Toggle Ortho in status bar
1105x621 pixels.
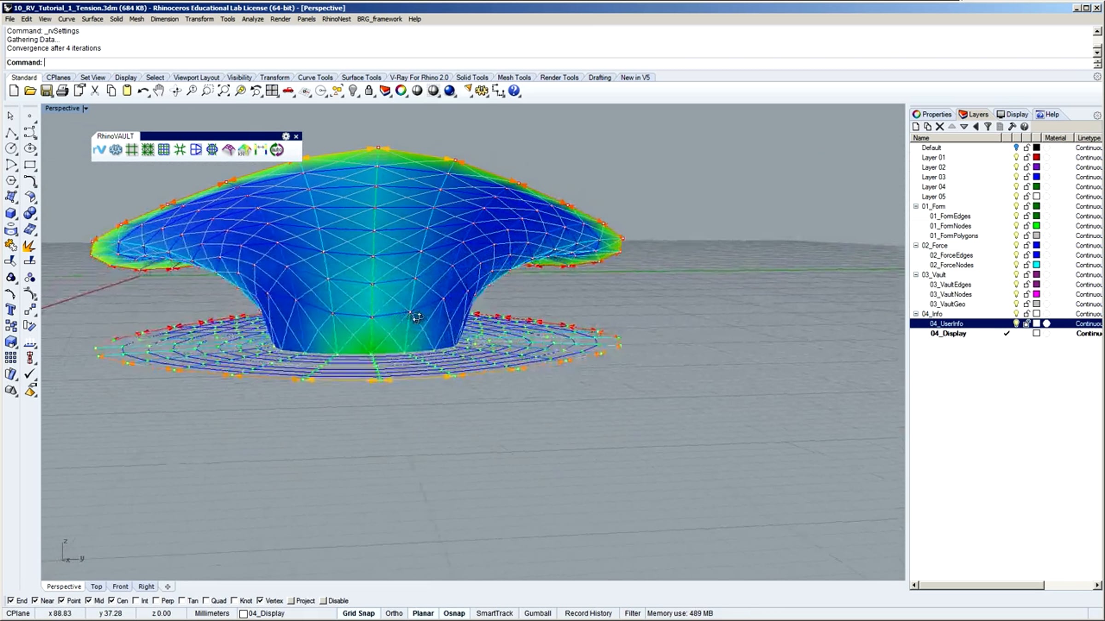point(394,613)
